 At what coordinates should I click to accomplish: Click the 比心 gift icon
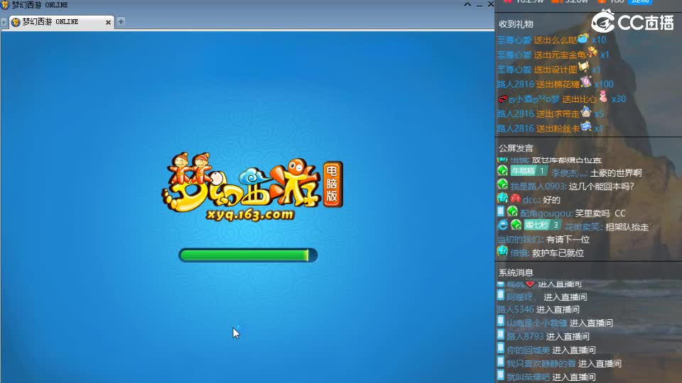[x=603, y=97]
